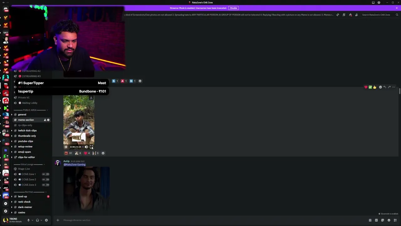Open More options for hovered message

pyautogui.click(x=394, y=87)
